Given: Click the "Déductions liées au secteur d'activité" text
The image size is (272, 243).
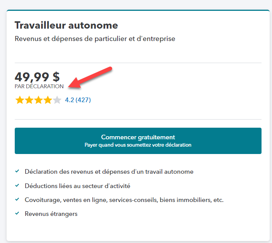Looking at the screenshot, I should (x=77, y=186).
